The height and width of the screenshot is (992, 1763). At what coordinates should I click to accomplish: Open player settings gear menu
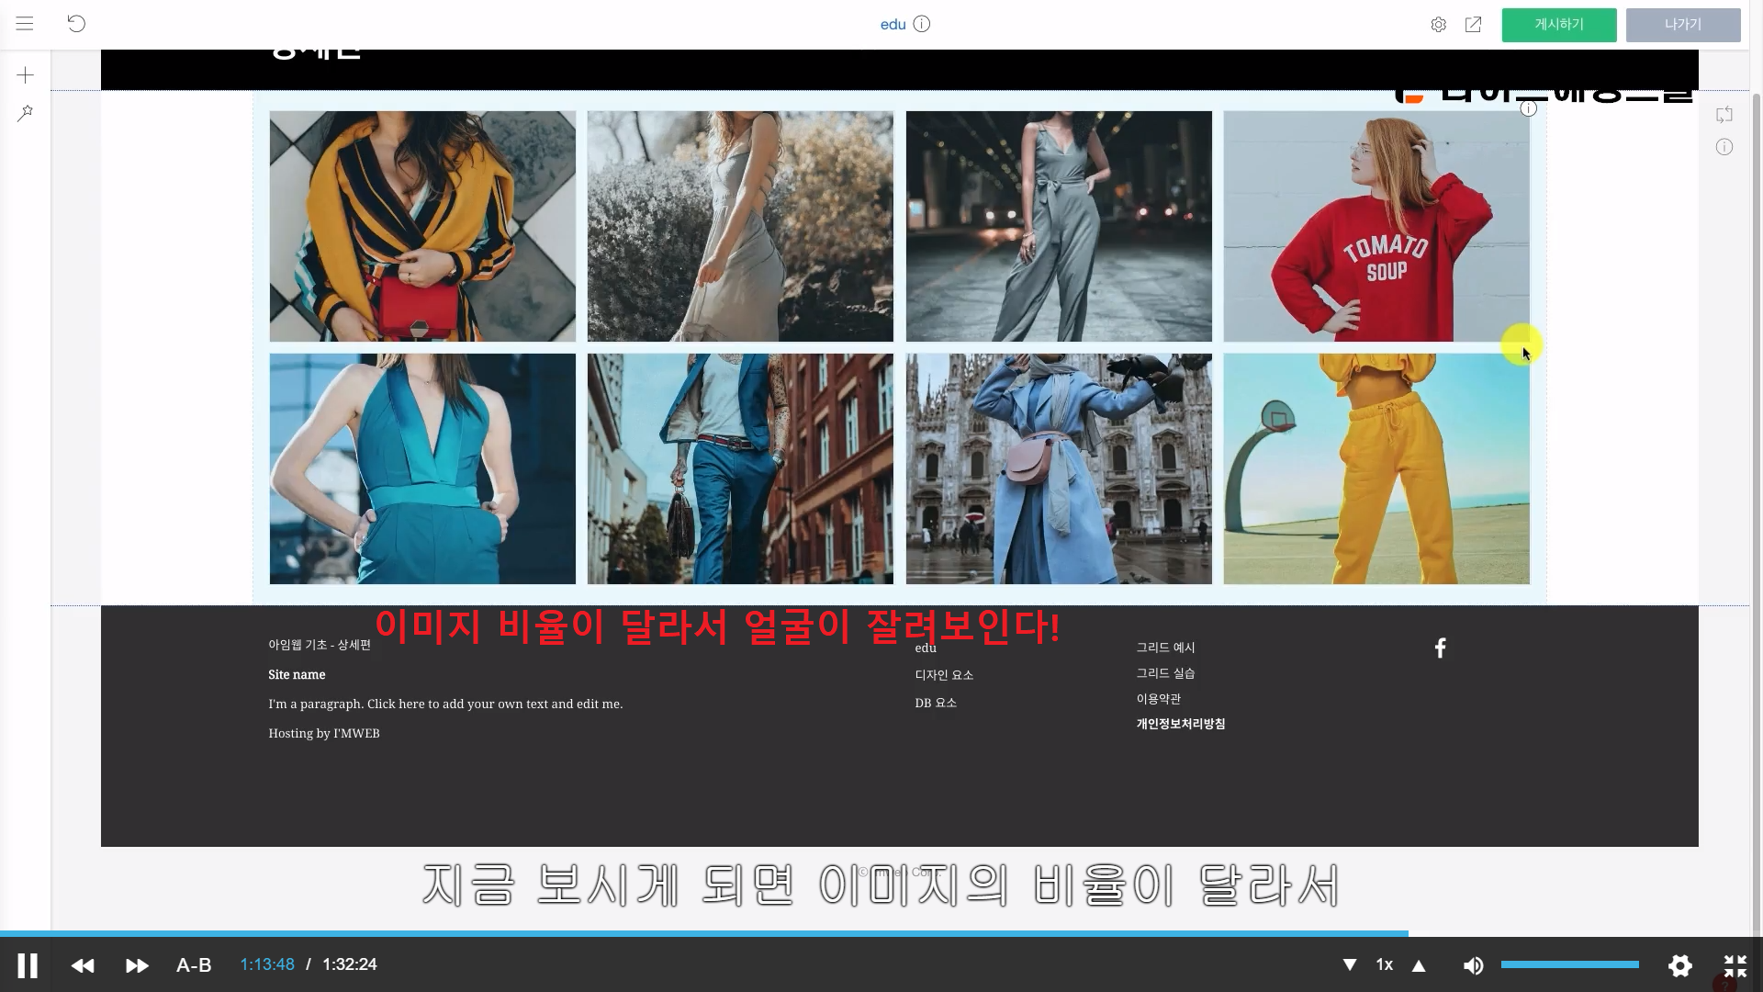1679,965
